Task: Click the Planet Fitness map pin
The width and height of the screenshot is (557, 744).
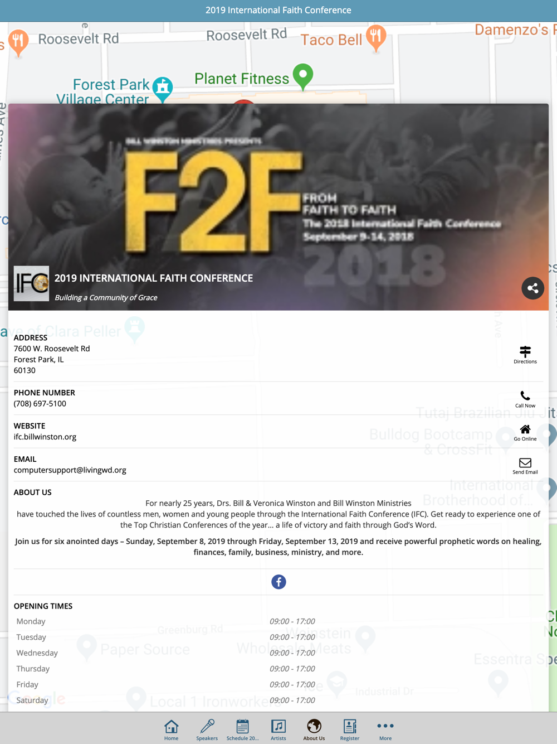Action: (303, 77)
